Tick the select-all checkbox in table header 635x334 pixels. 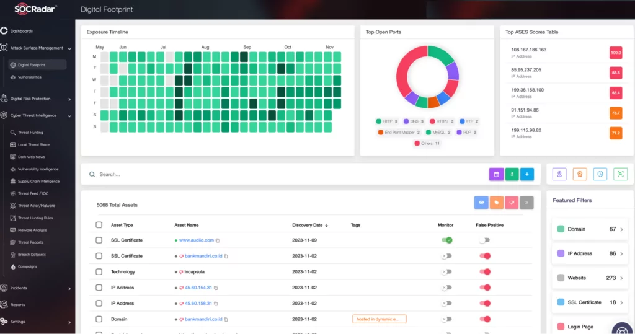coord(99,225)
